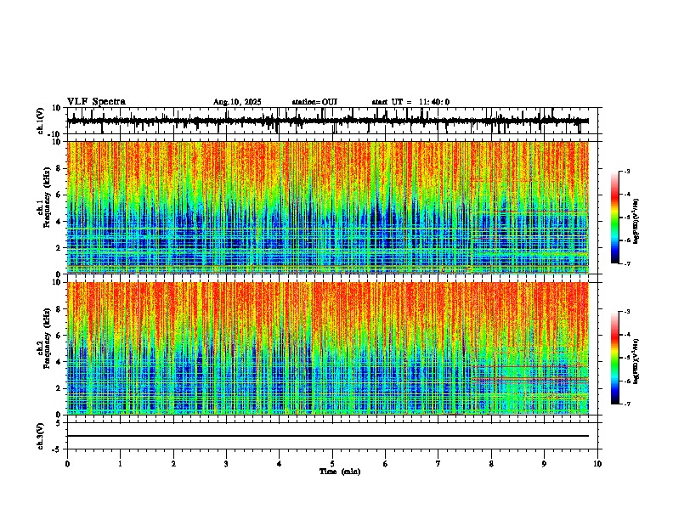This screenshot has height=520, width=673.
Task: Click time axis tick label "0"
Action: pyautogui.click(x=67, y=464)
